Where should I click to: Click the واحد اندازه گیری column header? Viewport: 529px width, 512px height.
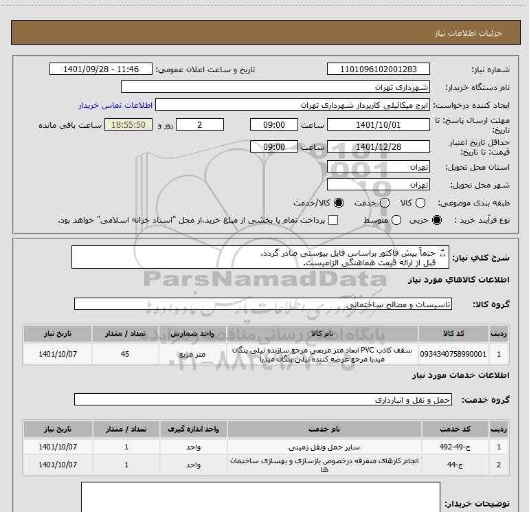194,429
